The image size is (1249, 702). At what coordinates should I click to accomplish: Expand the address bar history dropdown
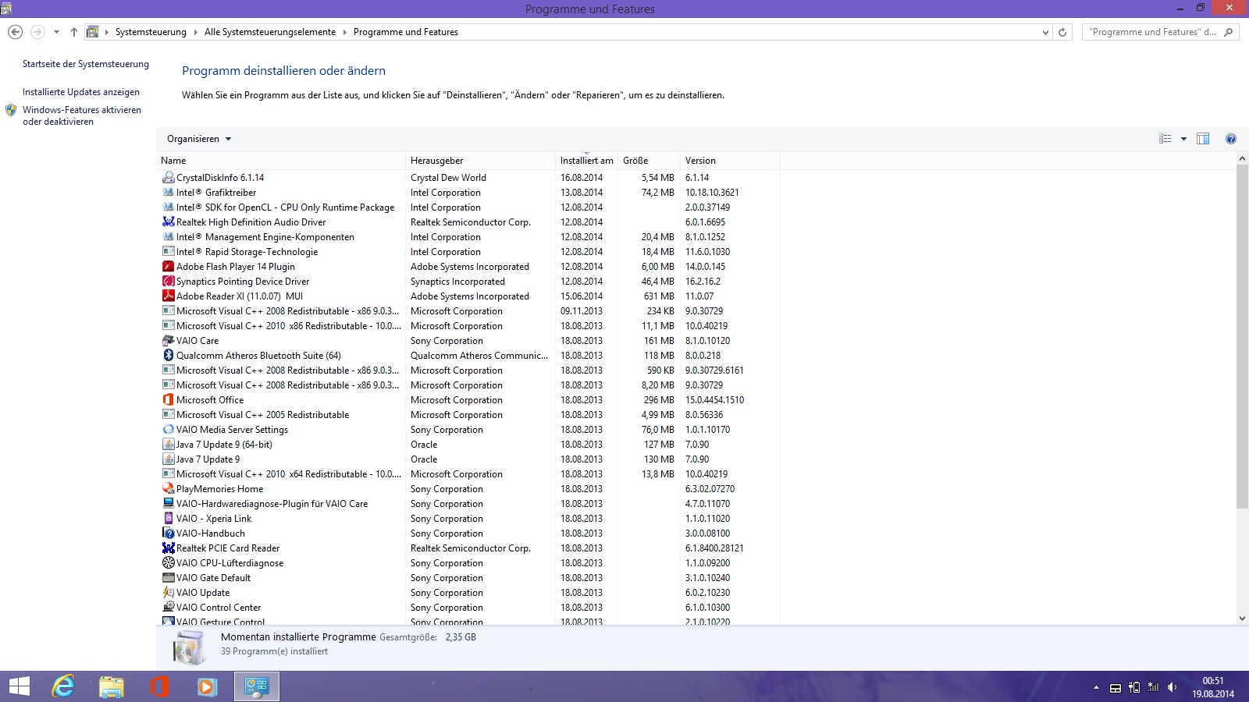pos(1045,32)
